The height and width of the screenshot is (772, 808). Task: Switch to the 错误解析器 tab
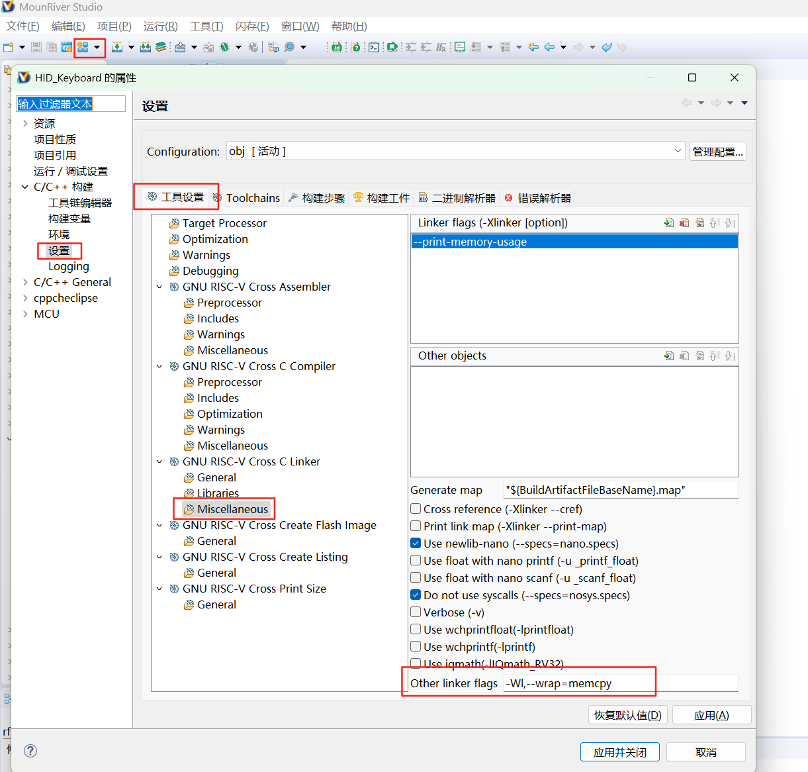point(537,198)
